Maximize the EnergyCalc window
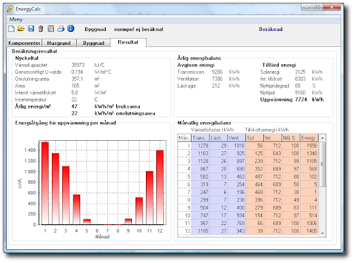 coord(317,8)
